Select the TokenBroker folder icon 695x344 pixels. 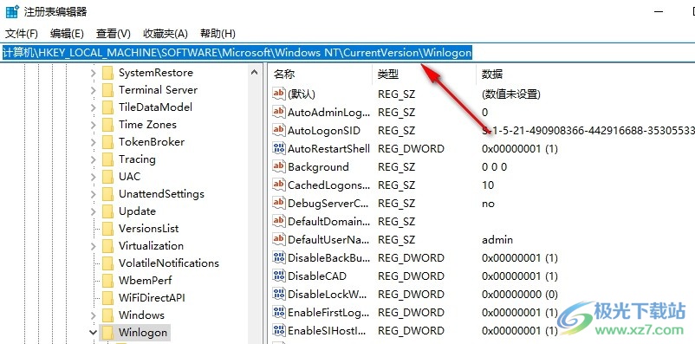click(x=107, y=142)
